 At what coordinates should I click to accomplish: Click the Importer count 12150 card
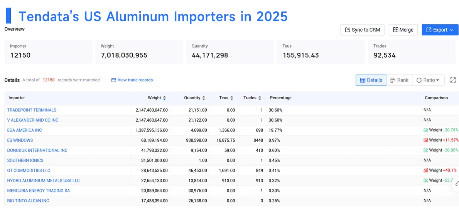pos(48,52)
